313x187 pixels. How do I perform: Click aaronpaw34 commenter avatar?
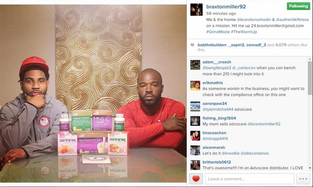[195, 106]
